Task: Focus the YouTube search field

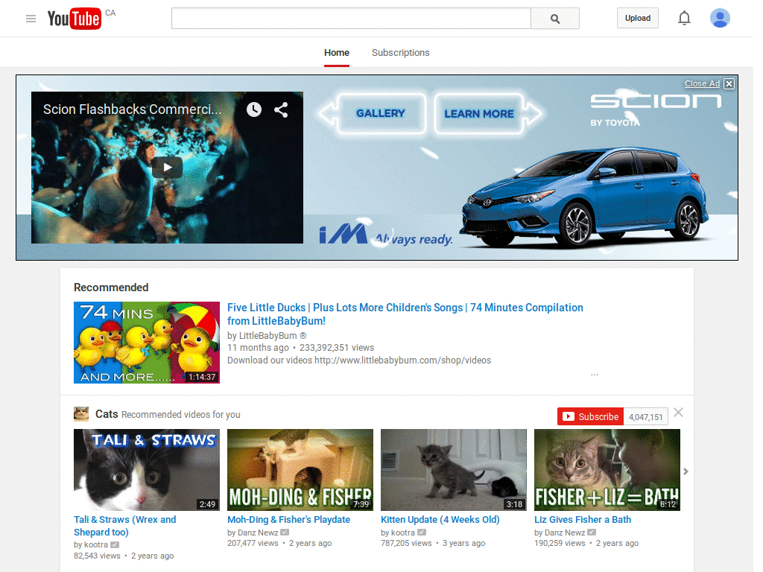Action: [351, 19]
